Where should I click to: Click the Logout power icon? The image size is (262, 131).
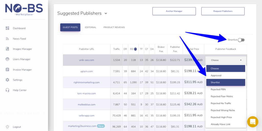pos(7,127)
